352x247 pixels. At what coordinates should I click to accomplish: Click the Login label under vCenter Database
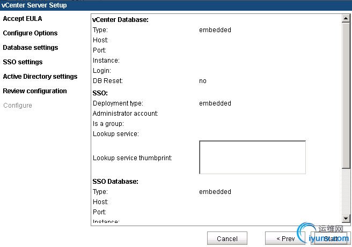(102, 71)
